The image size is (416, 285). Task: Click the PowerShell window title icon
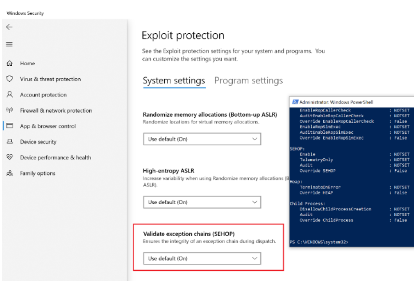click(295, 102)
